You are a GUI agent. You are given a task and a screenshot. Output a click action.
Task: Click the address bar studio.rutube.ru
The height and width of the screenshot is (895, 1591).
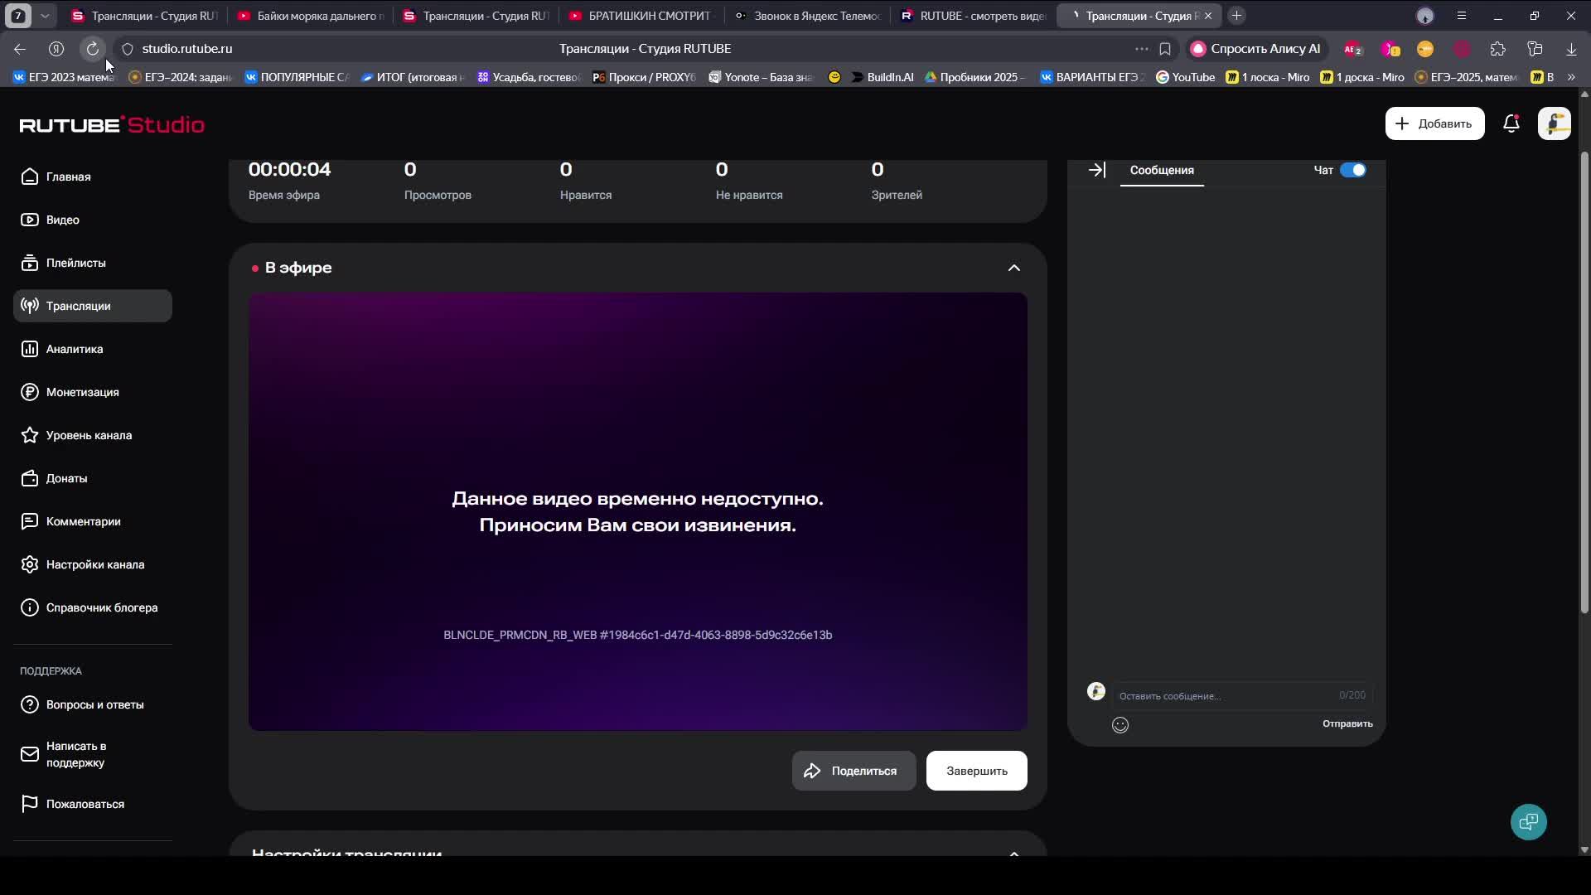[187, 49]
